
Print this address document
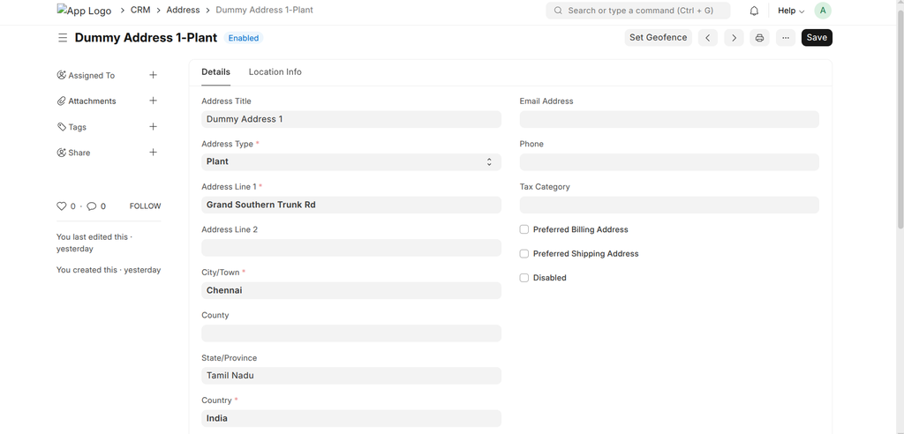760,38
